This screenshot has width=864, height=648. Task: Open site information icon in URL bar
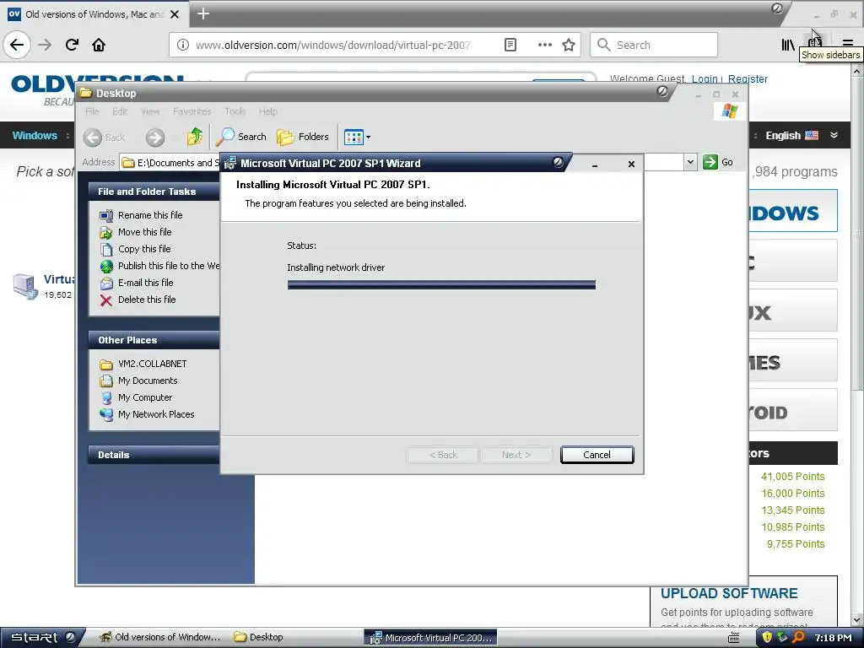183,46
